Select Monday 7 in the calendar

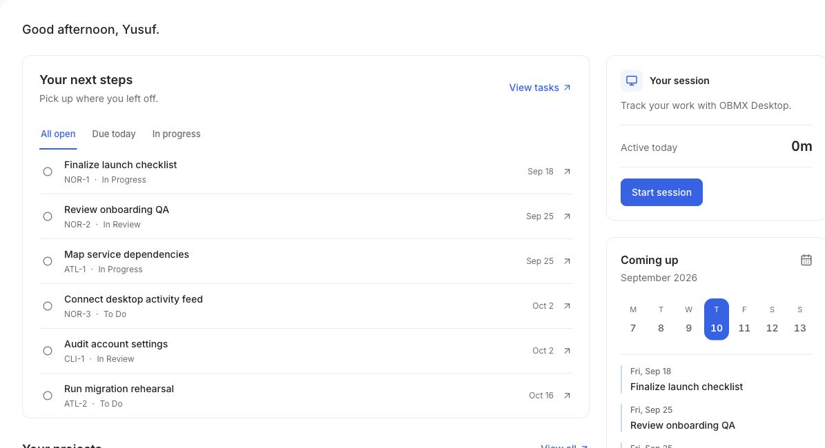tap(633, 319)
